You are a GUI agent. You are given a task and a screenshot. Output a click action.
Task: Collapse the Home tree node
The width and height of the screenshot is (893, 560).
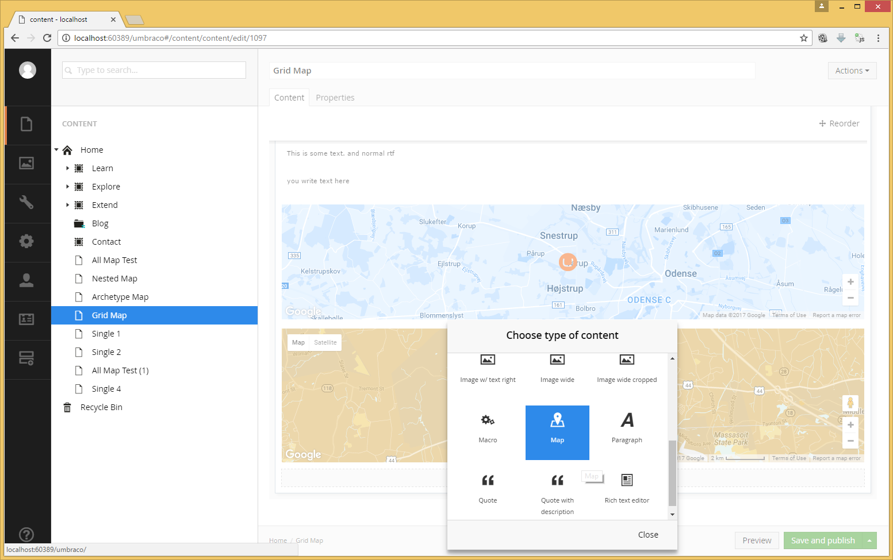(57, 150)
